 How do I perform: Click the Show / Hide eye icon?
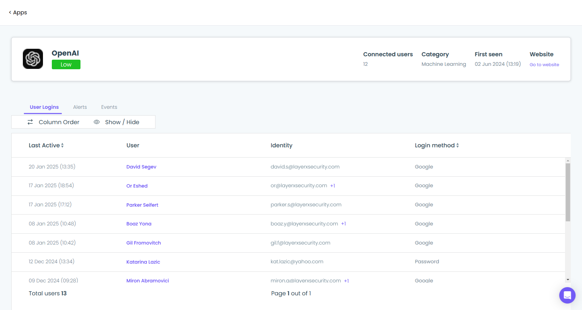point(97,122)
